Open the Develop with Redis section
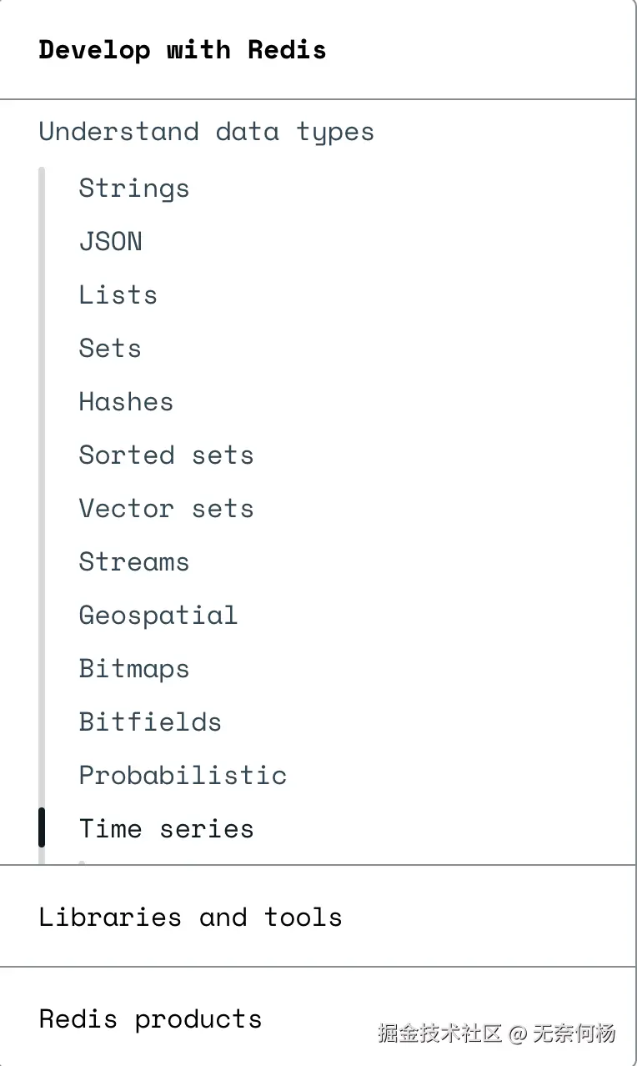637x1066 pixels. point(183,50)
